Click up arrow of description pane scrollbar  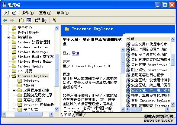pos(123,50)
